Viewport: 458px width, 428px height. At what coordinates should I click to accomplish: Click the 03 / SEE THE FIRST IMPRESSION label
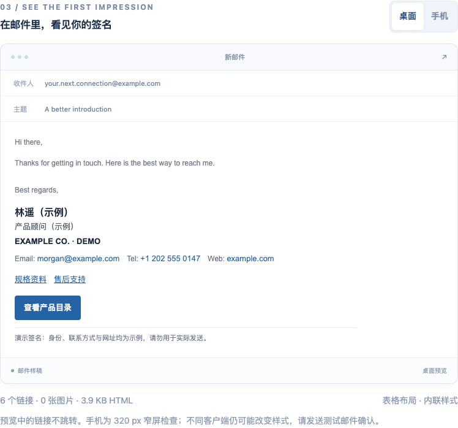tap(77, 7)
